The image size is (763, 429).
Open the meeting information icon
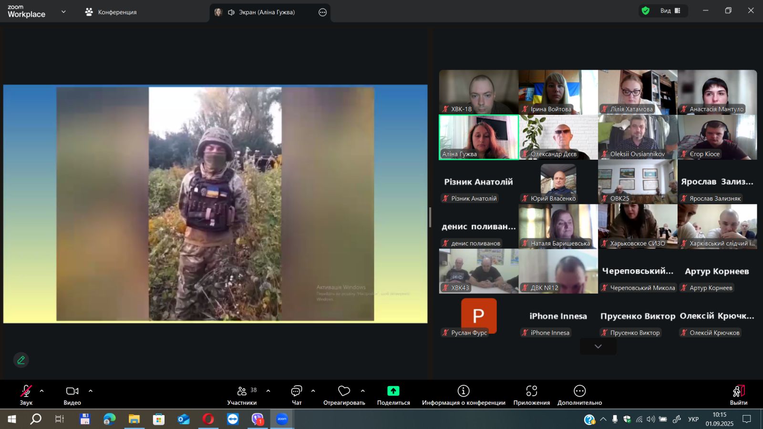(463, 391)
